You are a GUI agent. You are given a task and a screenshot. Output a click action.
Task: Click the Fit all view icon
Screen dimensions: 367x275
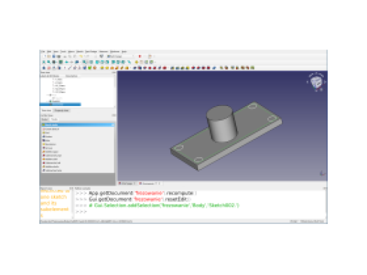44,62
